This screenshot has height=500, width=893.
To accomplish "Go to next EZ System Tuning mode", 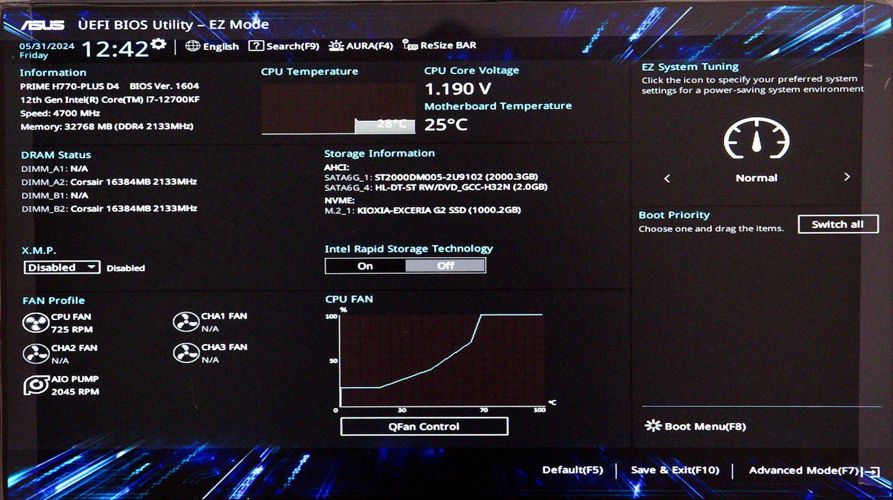I will tap(847, 178).
